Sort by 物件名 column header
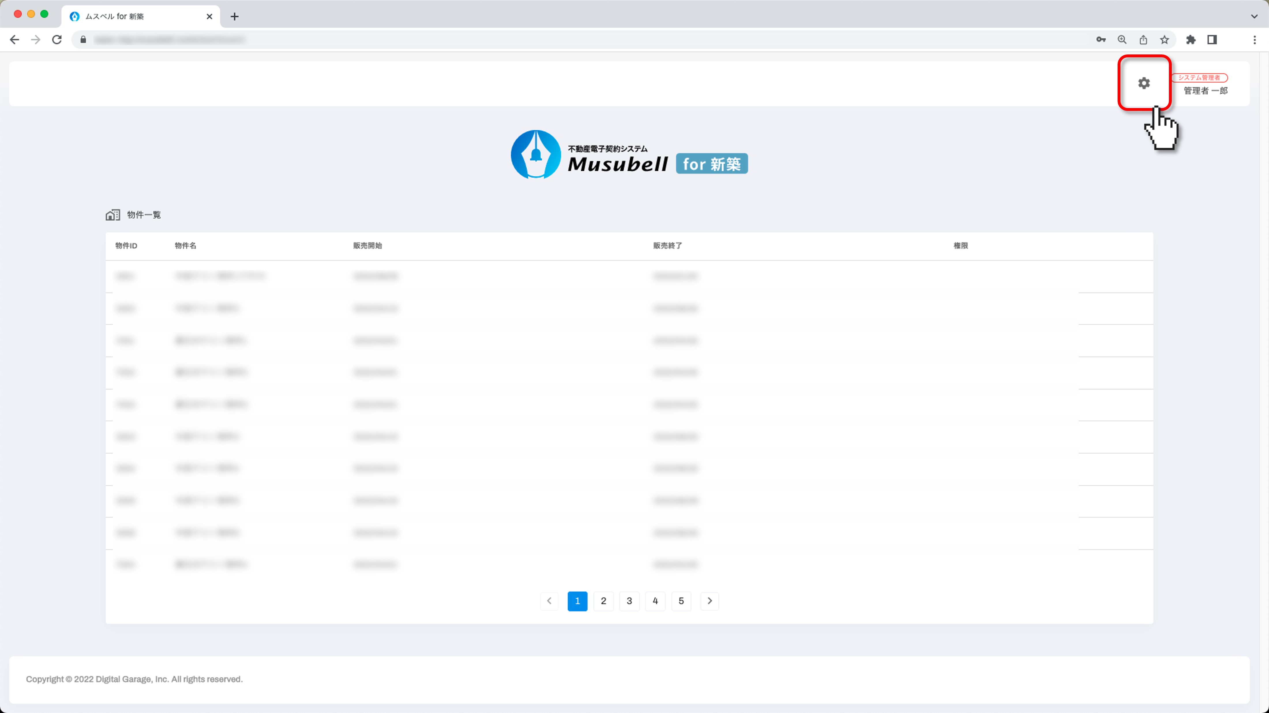This screenshot has height=713, width=1269. click(x=185, y=245)
